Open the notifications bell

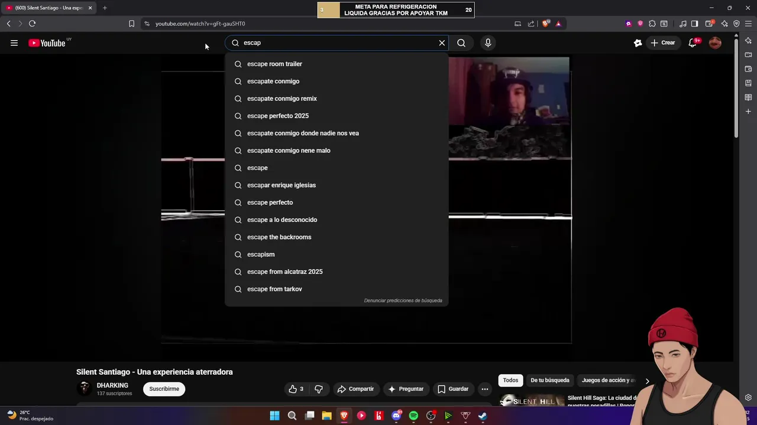coord(693,42)
